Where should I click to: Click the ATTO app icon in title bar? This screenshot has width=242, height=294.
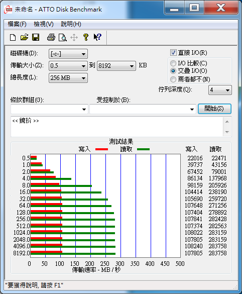[x=8, y=10]
